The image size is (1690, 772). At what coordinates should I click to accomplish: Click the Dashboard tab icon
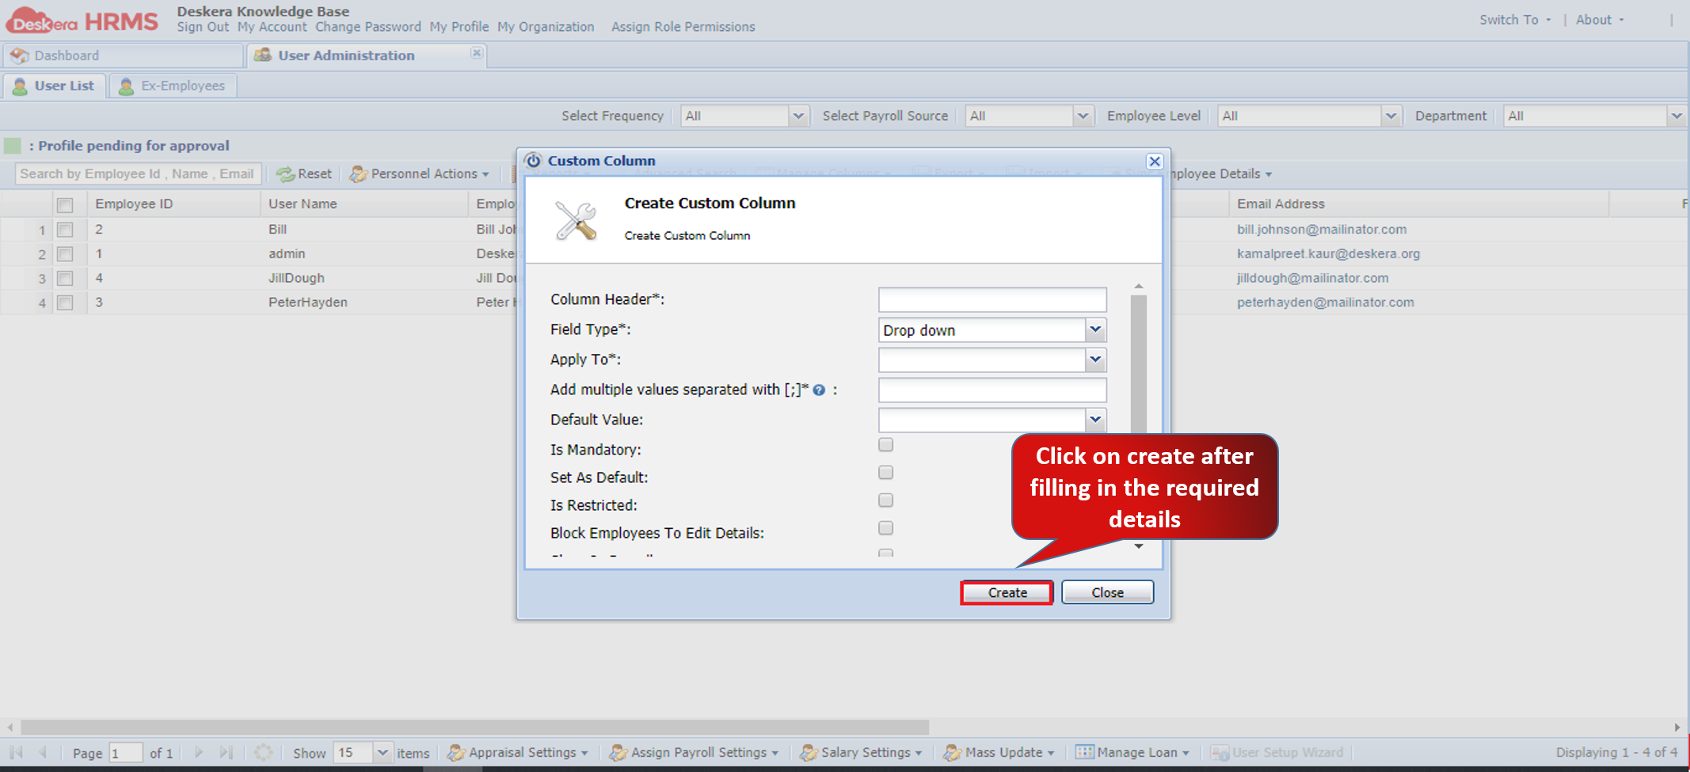pos(20,55)
